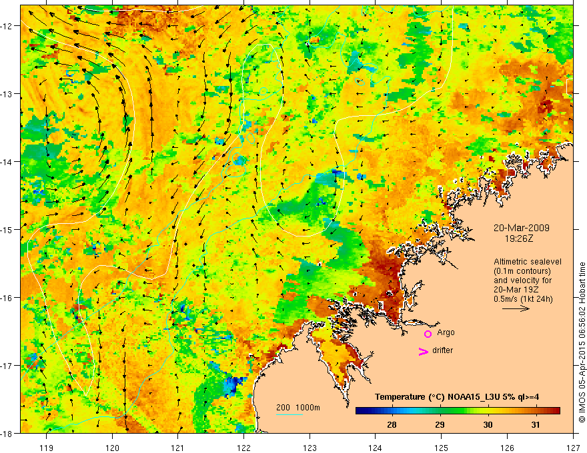Screen dimensions: 587x453
Task: Click the '0.5m/s (1kt 24h)' scale text
Action: 523,299
